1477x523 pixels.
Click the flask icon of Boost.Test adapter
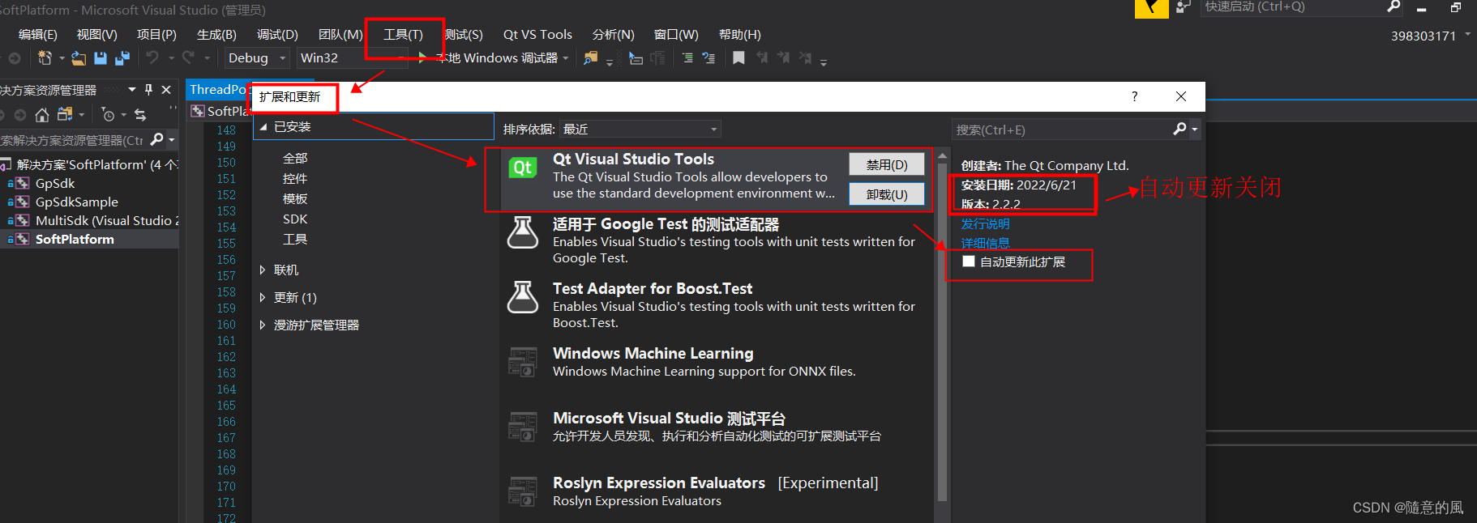523,297
